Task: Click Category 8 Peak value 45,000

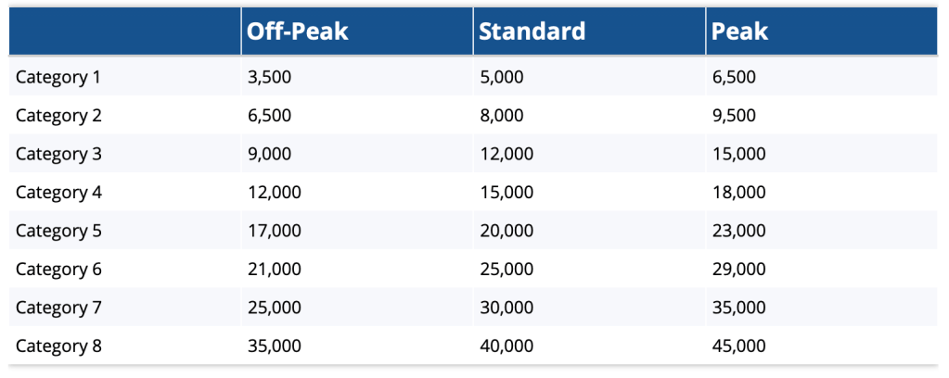Action: (x=738, y=346)
